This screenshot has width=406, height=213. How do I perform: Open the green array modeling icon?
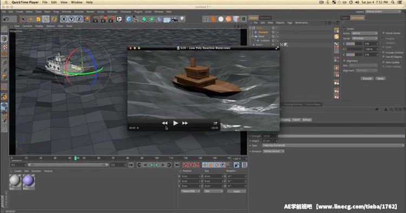152,19
